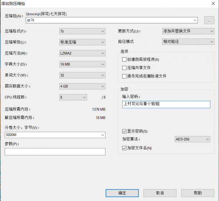Open the word size (单词大小) dropdown

tap(82, 75)
